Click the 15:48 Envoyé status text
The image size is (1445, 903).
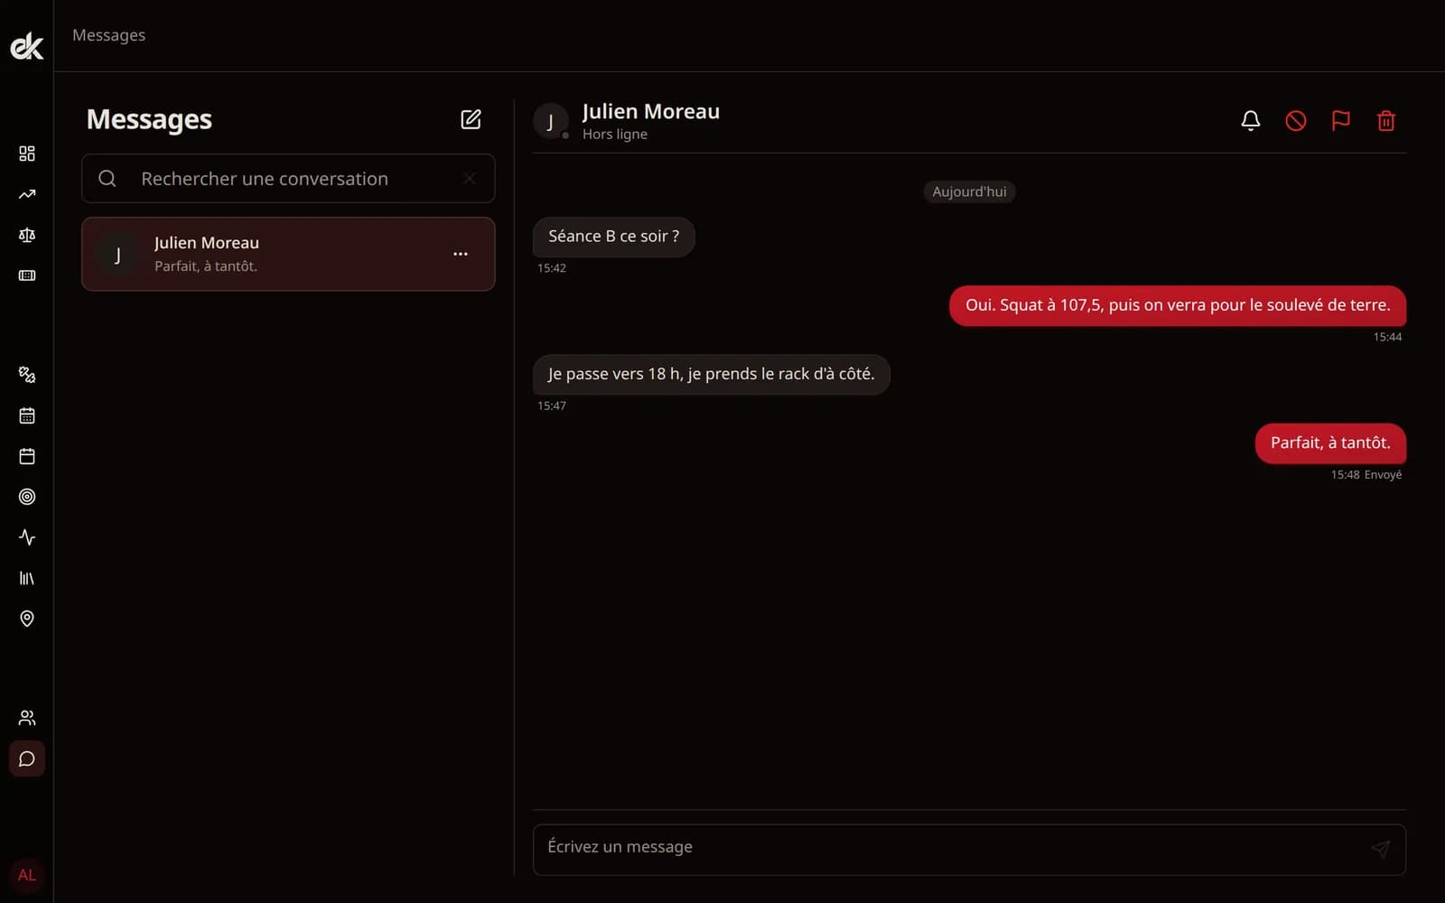pyautogui.click(x=1366, y=475)
